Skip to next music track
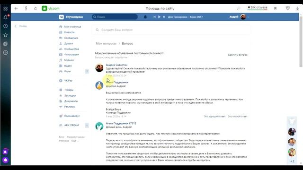The width and height of the screenshot is (303, 170). coord(164,17)
